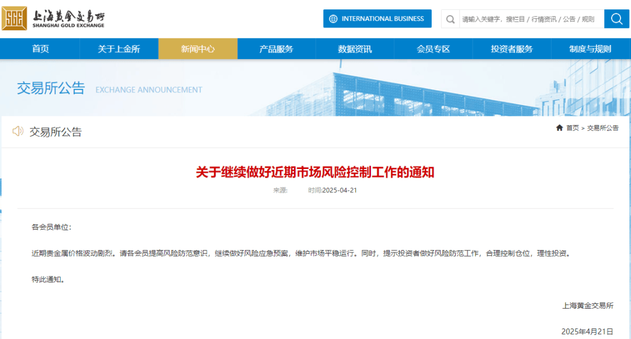Open the announcement title 关于继续做好近期市场风险控制工作的通知
The image size is (631, 339).
coord(315,173)
